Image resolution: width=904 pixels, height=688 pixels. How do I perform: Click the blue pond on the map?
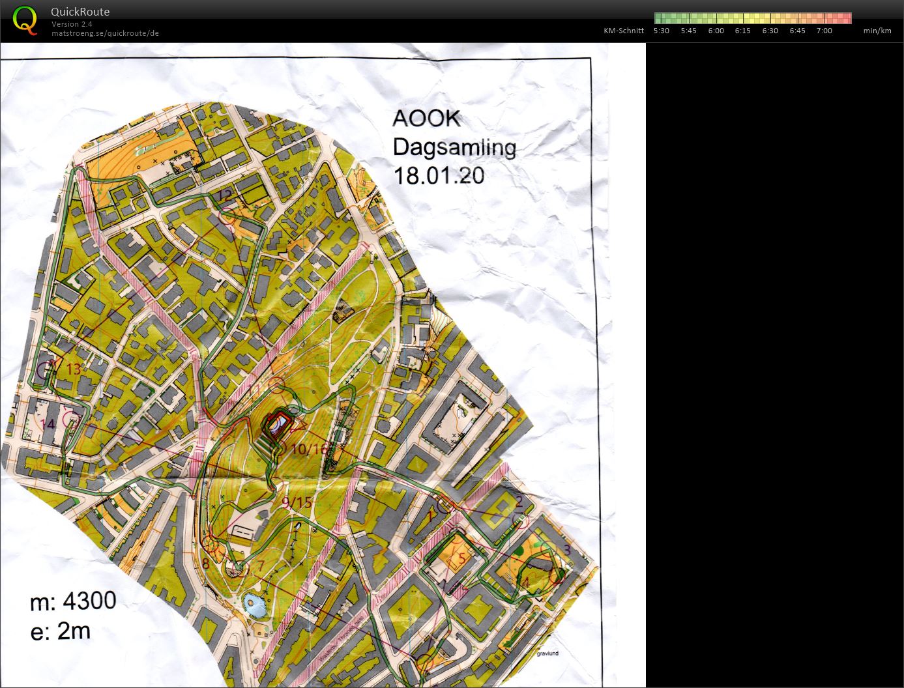tap(254, 605)
